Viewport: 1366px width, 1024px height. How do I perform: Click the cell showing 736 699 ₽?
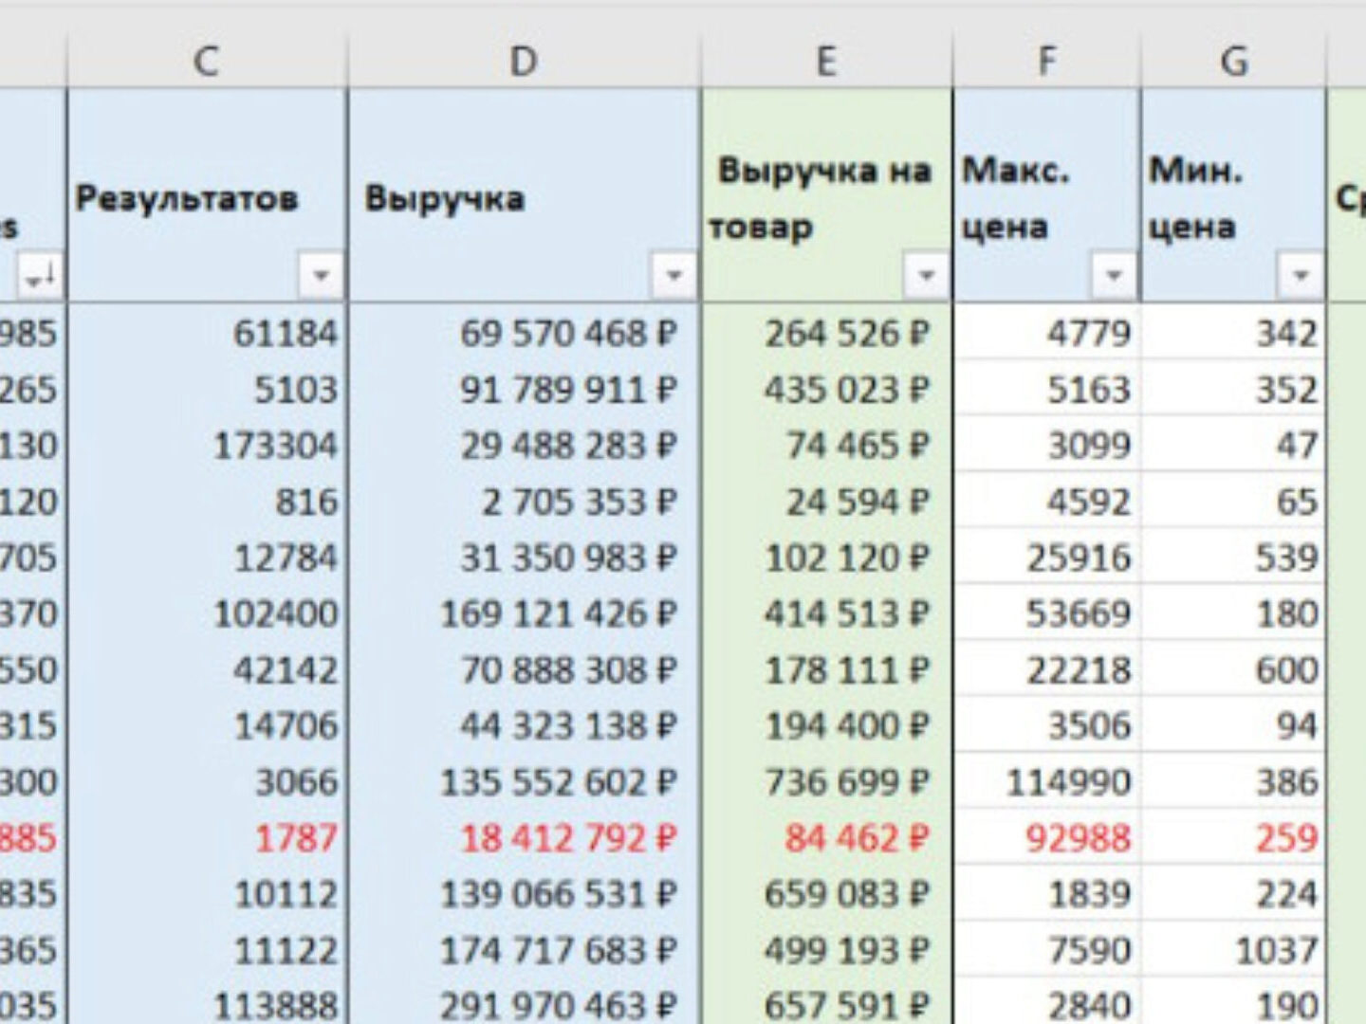846,782
